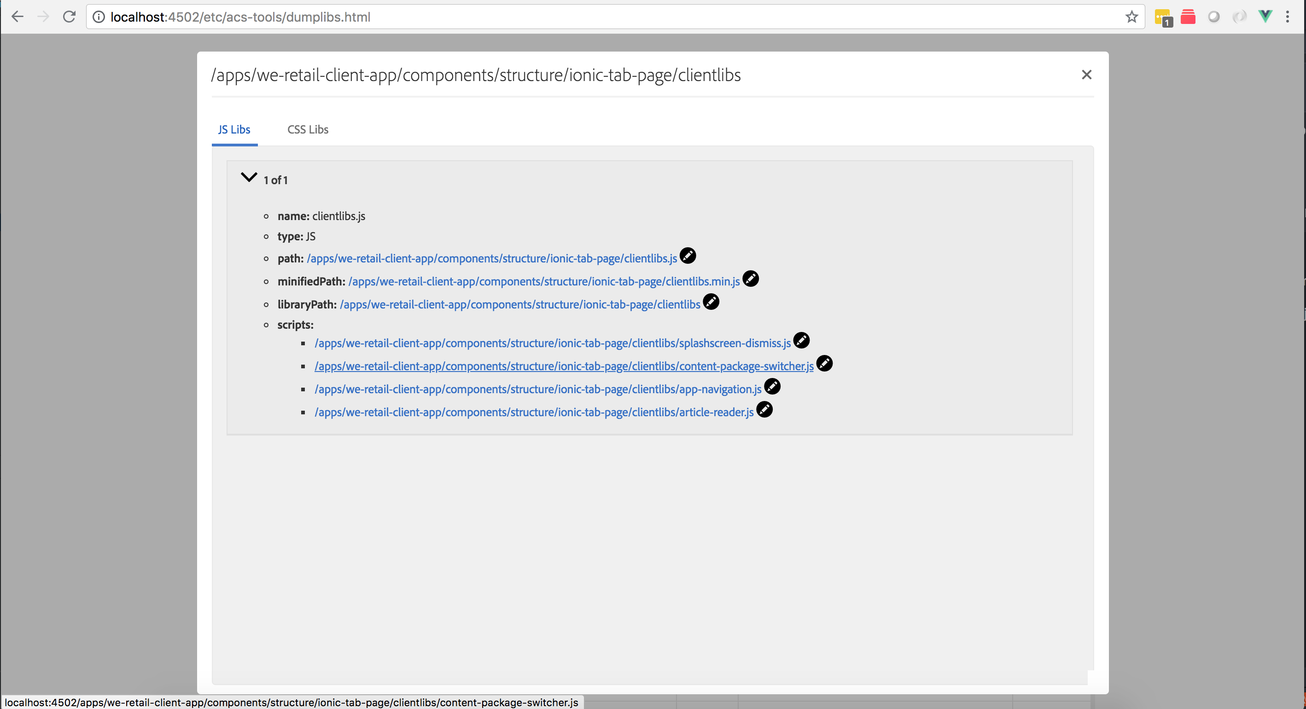
Task: Click the "scripts:" label
Action: coord(296,325)
